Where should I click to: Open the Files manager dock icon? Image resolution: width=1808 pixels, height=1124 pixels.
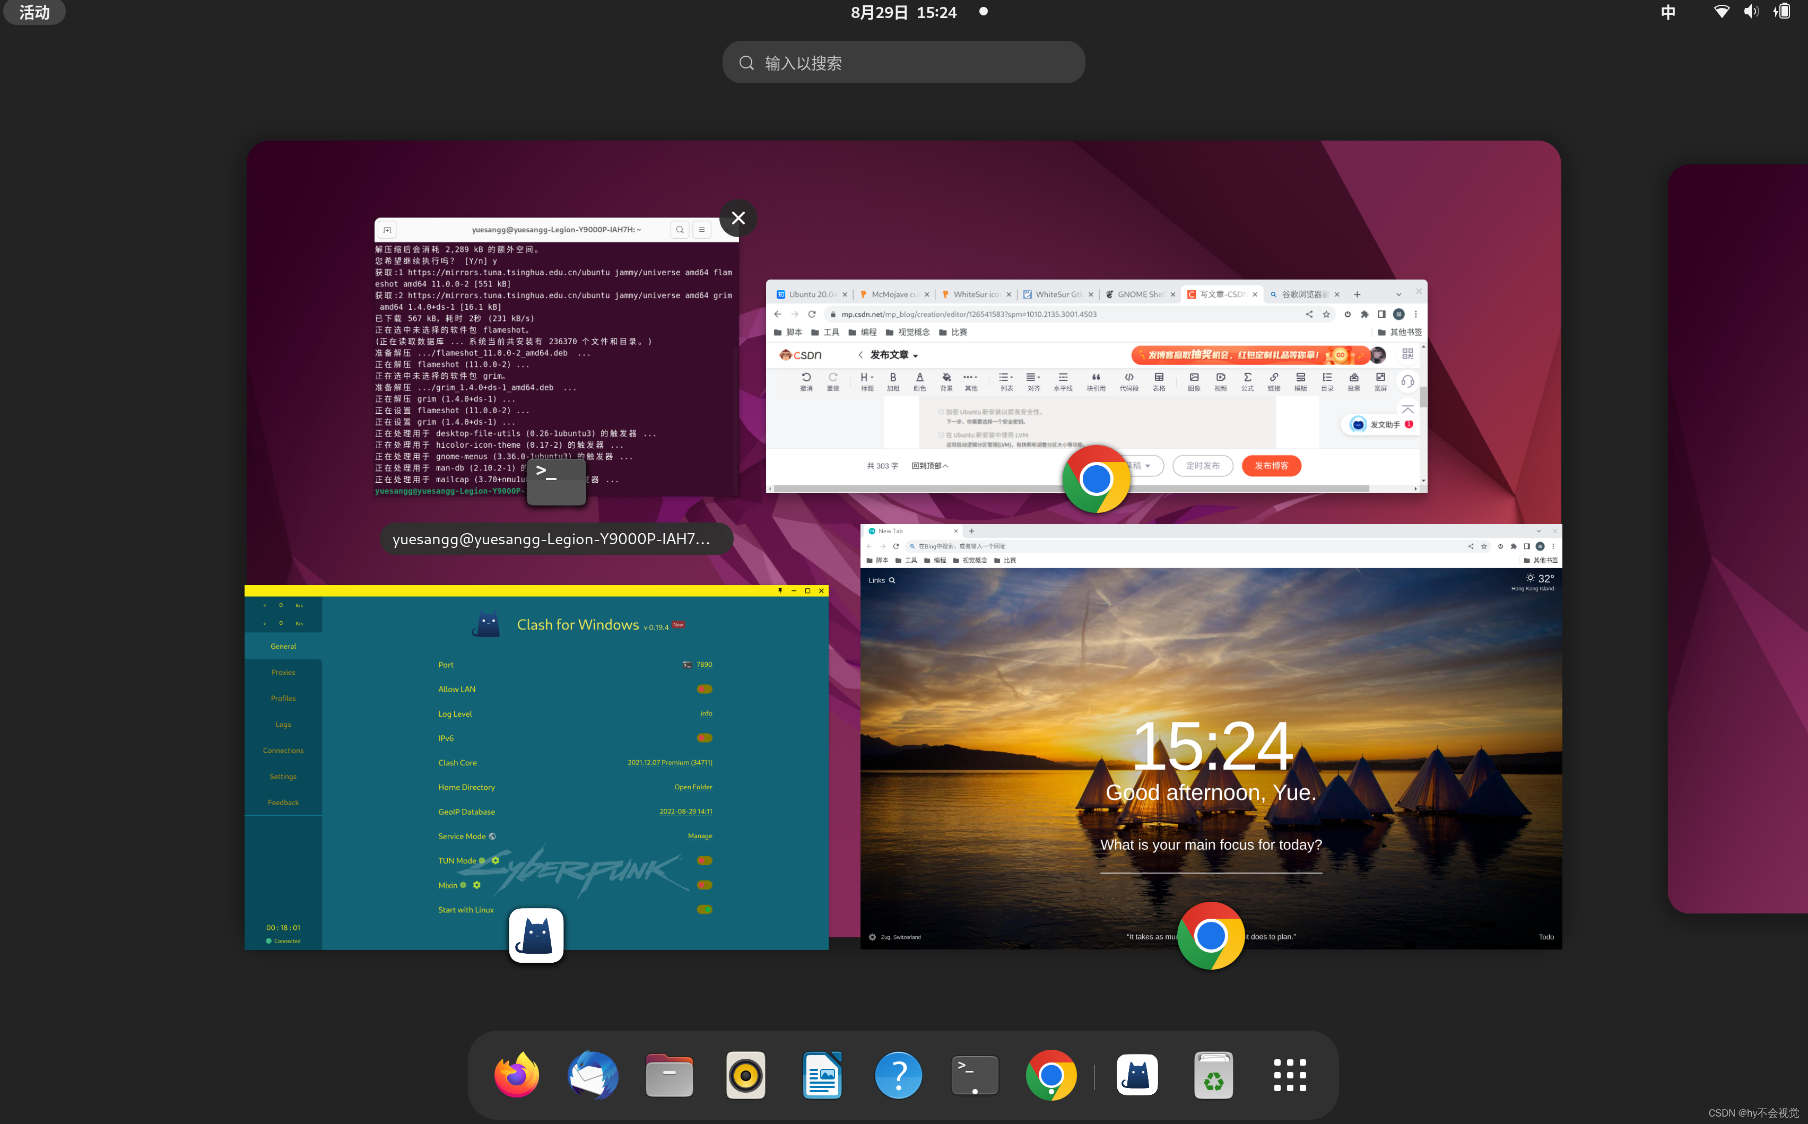click(x=669, y=1075)
